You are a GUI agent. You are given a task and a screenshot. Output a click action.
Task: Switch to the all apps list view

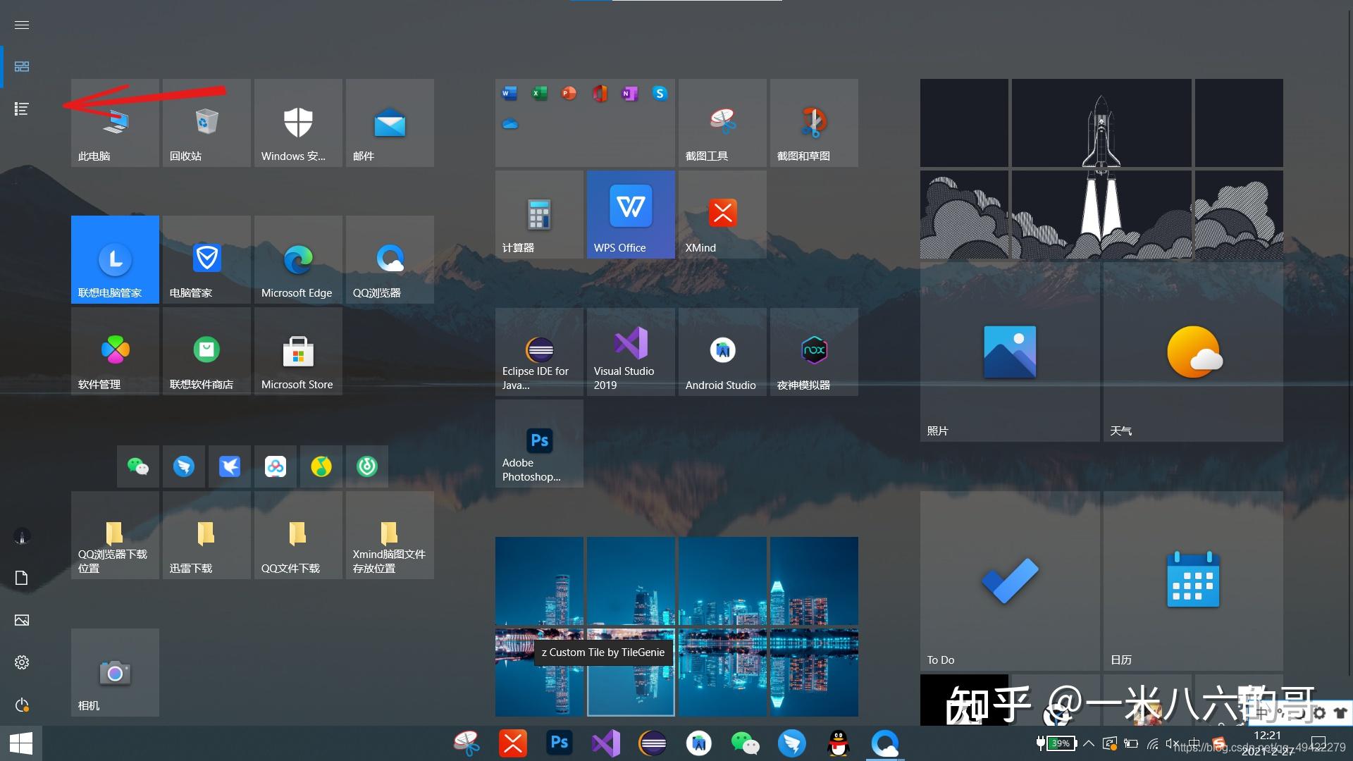[x=22, y=109]
